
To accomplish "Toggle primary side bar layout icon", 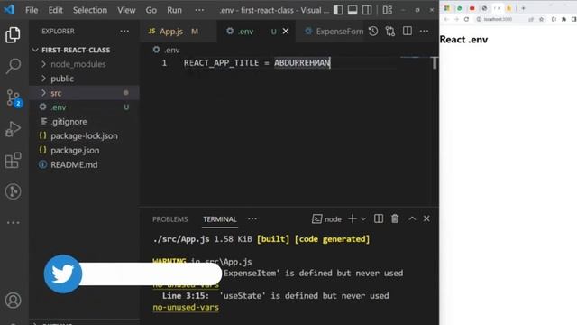I will pyautogui.click(x=338, y=10).
